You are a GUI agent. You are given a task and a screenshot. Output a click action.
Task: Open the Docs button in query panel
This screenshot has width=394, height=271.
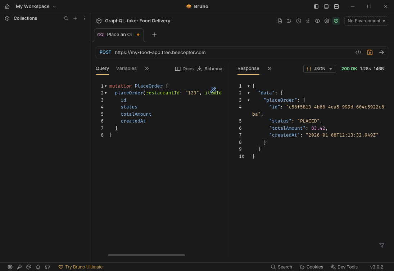point(184,69)
